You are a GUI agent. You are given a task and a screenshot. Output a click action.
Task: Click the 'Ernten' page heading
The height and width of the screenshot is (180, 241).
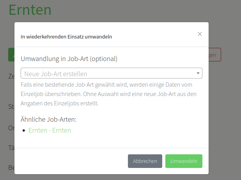[x=30, y=10]
